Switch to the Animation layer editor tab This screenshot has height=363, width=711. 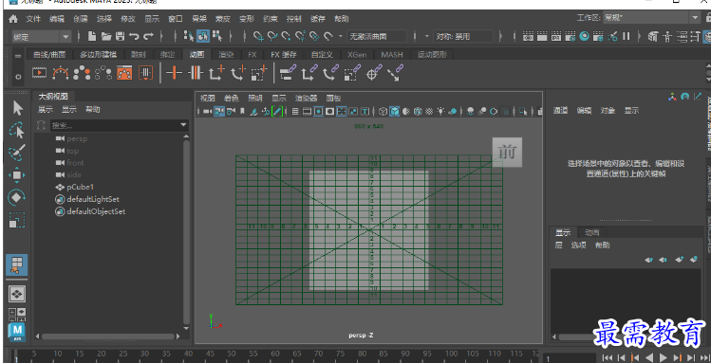tap(591, 232)
